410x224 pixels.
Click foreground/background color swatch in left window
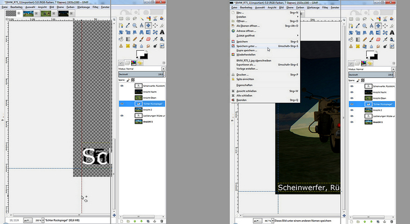[142, 55]
